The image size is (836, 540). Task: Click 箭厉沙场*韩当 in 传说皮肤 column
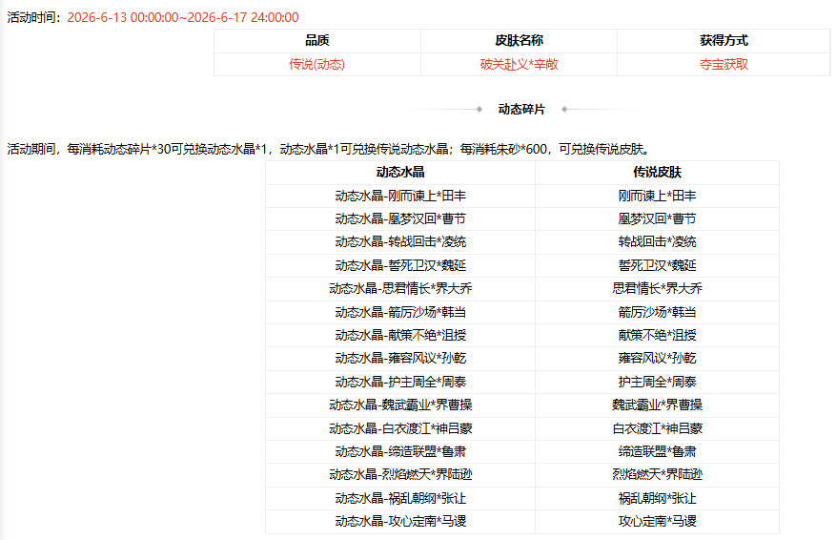[657, 312]
